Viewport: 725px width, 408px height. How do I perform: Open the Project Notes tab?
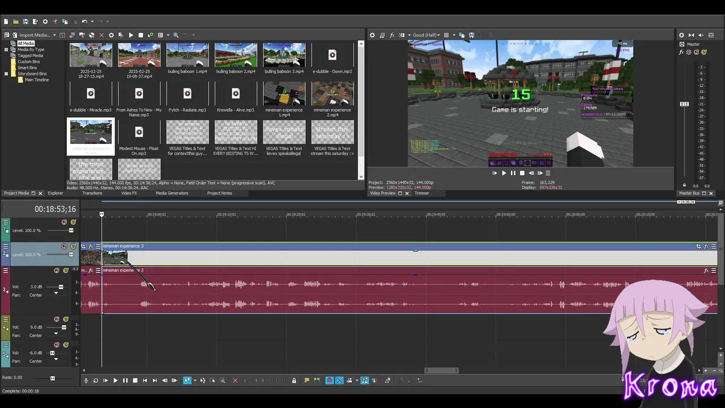tap(220, 193)
